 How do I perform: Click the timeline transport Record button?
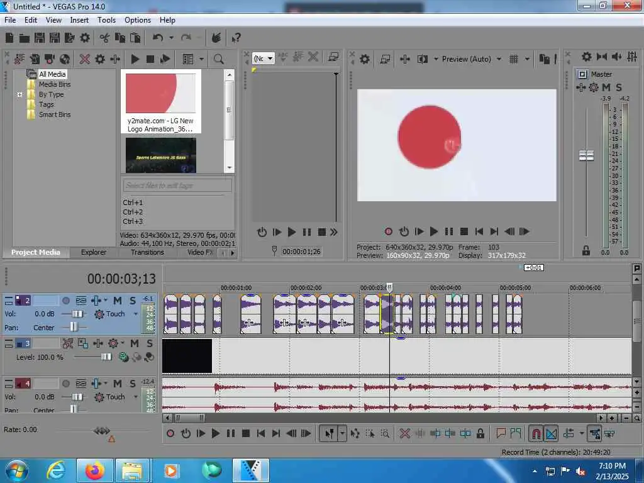[x=170, y=433]
